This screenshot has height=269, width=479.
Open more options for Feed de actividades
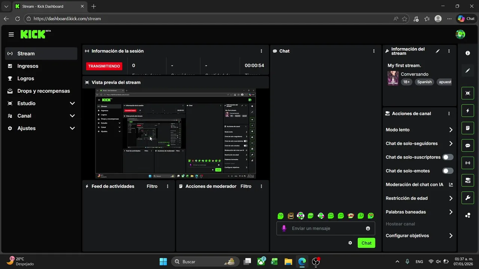click(x=168, y=186)
